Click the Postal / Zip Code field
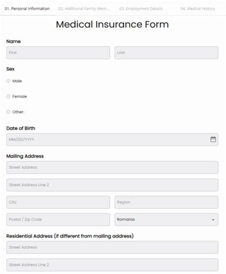The image size is (226, 274). pos(58,219)
